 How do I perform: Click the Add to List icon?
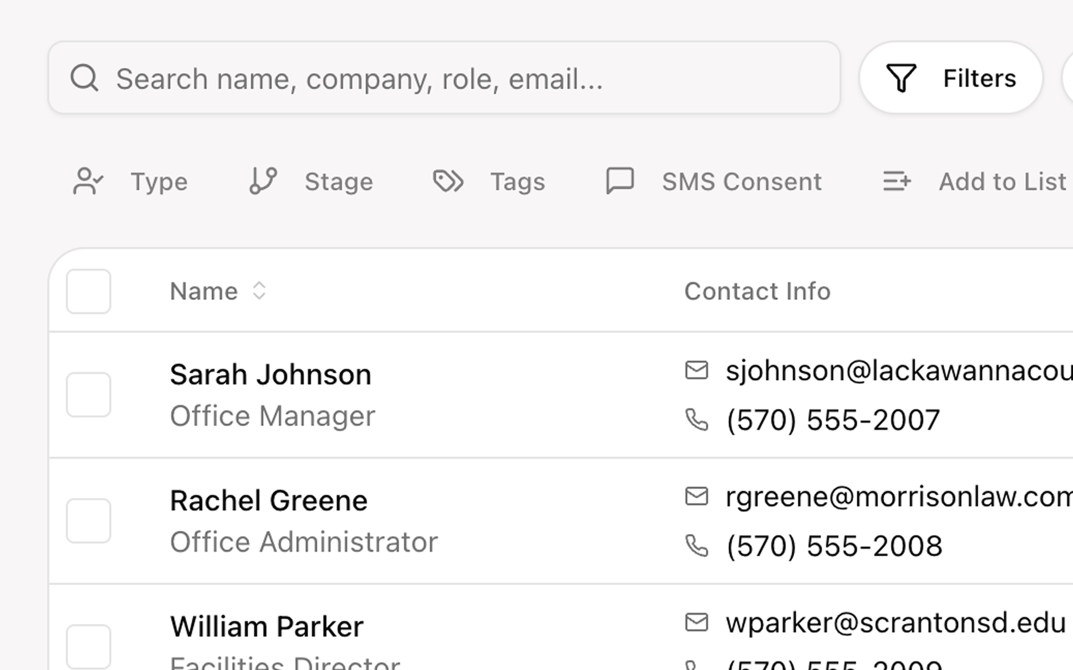[897, 181]
